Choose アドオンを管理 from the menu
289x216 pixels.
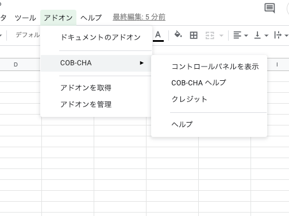pos(97,104)
